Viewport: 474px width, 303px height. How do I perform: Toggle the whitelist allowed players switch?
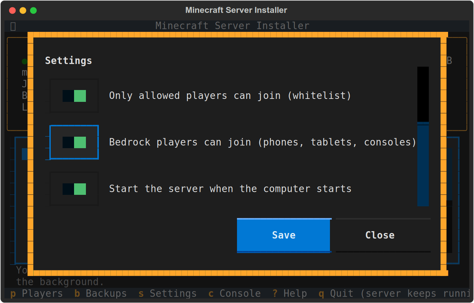(x=74, y=96)
